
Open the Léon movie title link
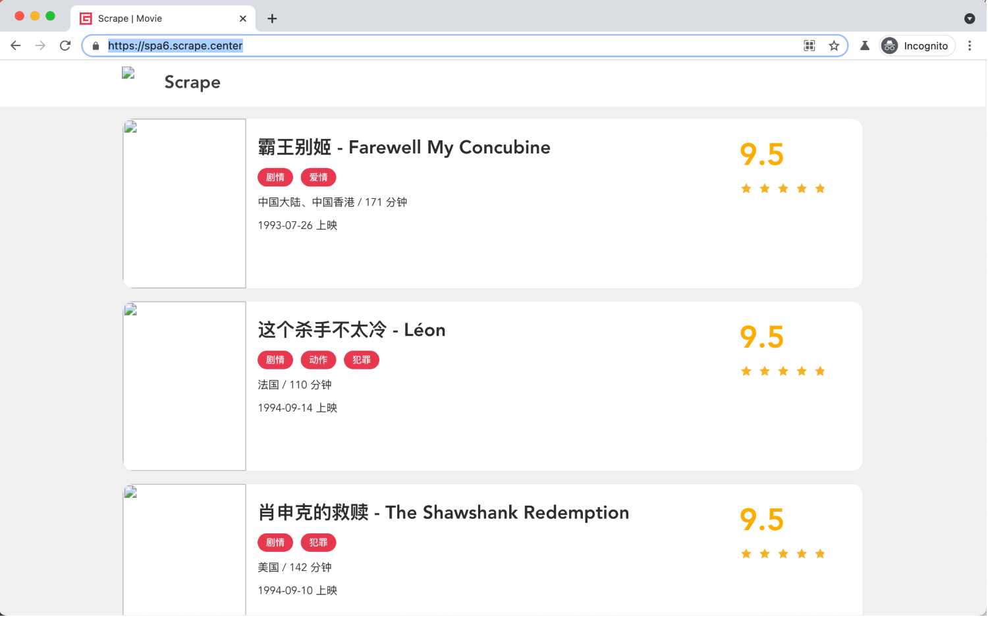pyautogui.click(x=352, y=330)
